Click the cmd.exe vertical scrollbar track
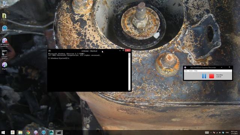Screen dimensions: 240x135 (x=129, y=72)
